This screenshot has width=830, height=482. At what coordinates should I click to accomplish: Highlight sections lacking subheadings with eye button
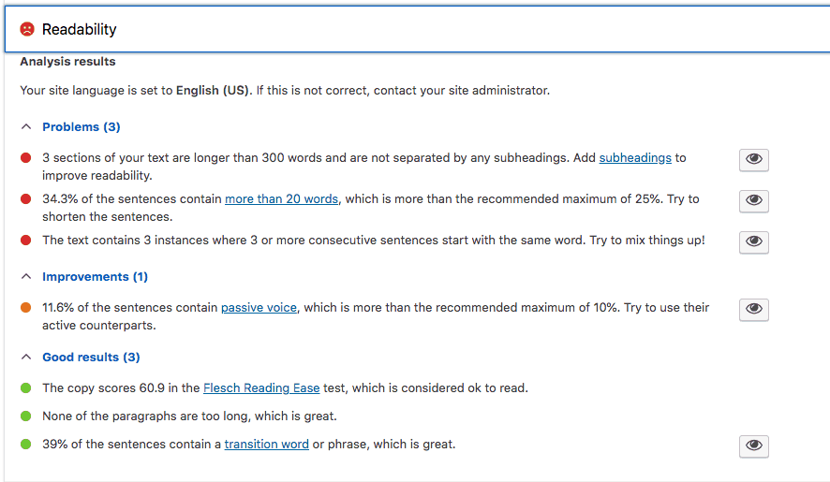[753, 159]
